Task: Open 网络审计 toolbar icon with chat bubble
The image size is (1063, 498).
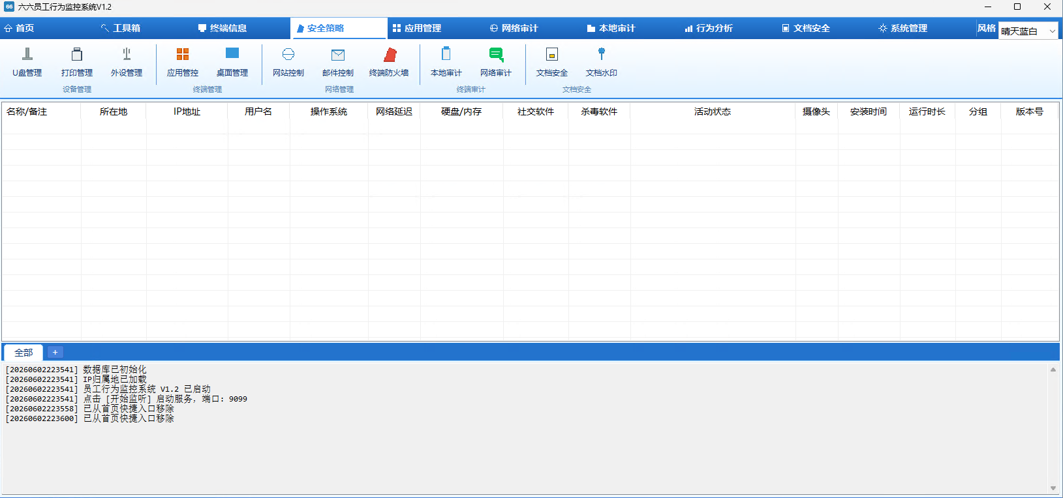Action: pos(496,62)
